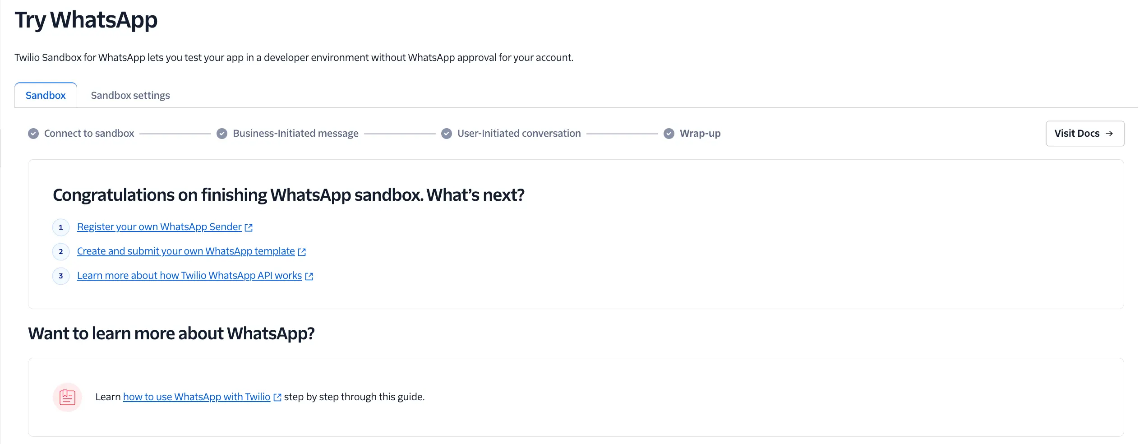This screenshot has height=444, width=1144.
Task: Click the Business-Initiated message checkmark icon
Action: point(222,134)
